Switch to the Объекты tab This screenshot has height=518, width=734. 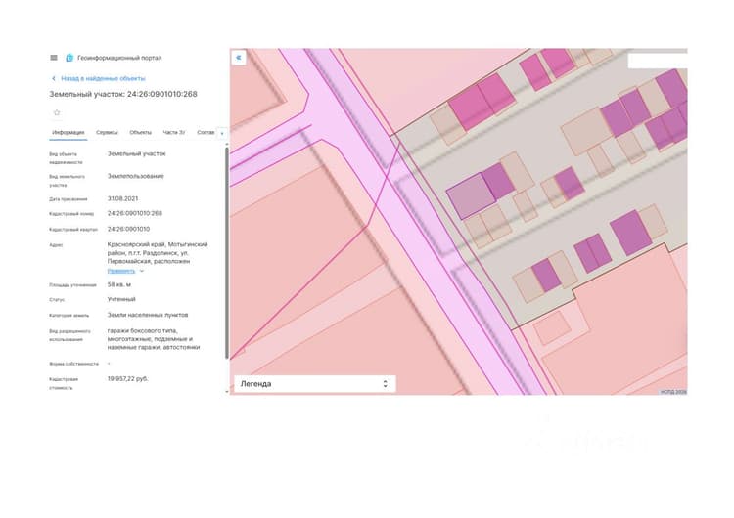140,132
